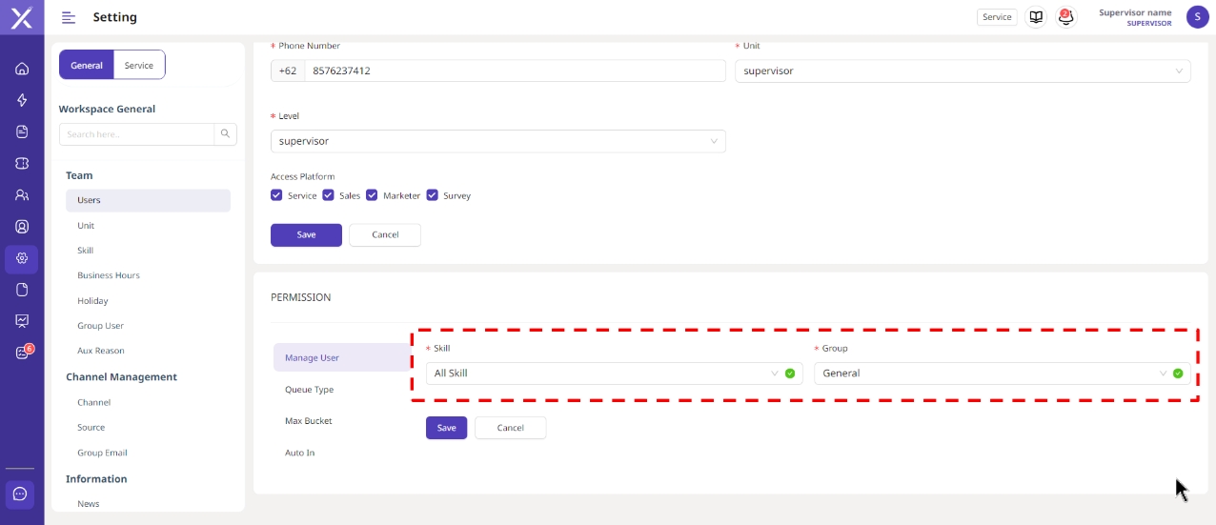The height and width of the screenshot is (525, 1216).
Task: Click Save button under Access Platform
Action: click(x=306, y=234)
